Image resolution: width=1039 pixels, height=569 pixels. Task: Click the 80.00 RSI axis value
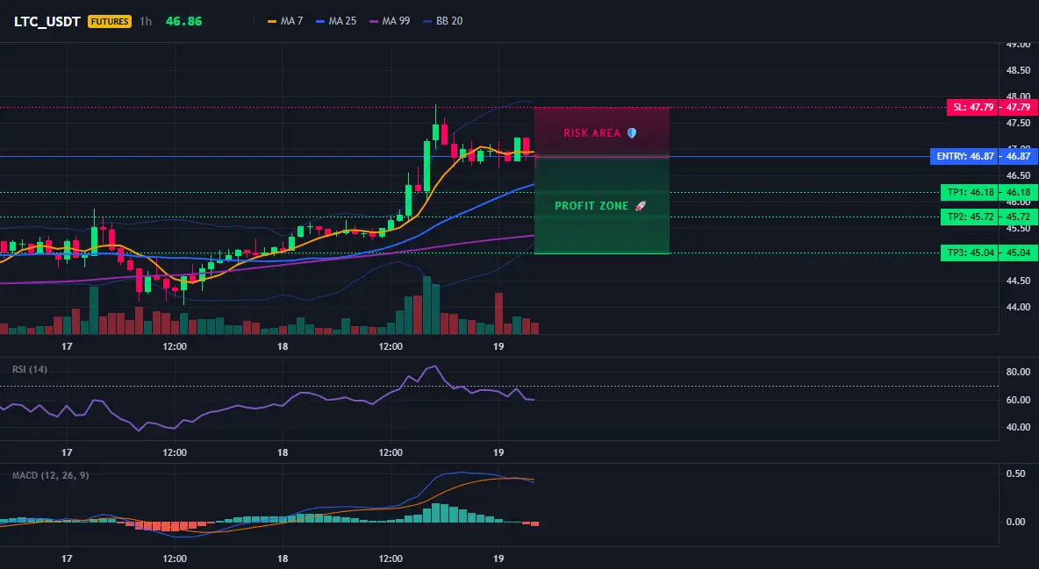point(1018,372)
